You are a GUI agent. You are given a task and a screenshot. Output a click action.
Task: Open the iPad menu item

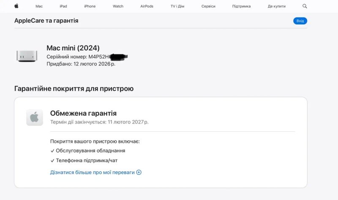[x=63, y=6]
